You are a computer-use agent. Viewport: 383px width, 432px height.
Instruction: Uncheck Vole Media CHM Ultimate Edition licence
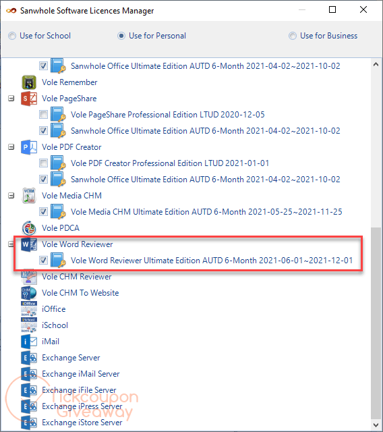tap(43, 212)
